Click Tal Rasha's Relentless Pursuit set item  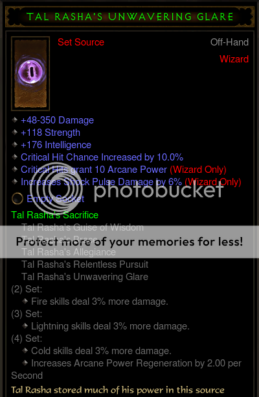pos(85,264)
